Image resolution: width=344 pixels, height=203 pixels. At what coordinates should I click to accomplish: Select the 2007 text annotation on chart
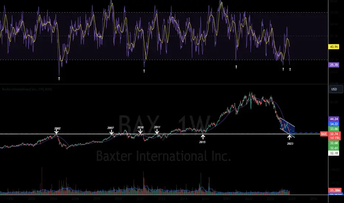coord(111,128)
